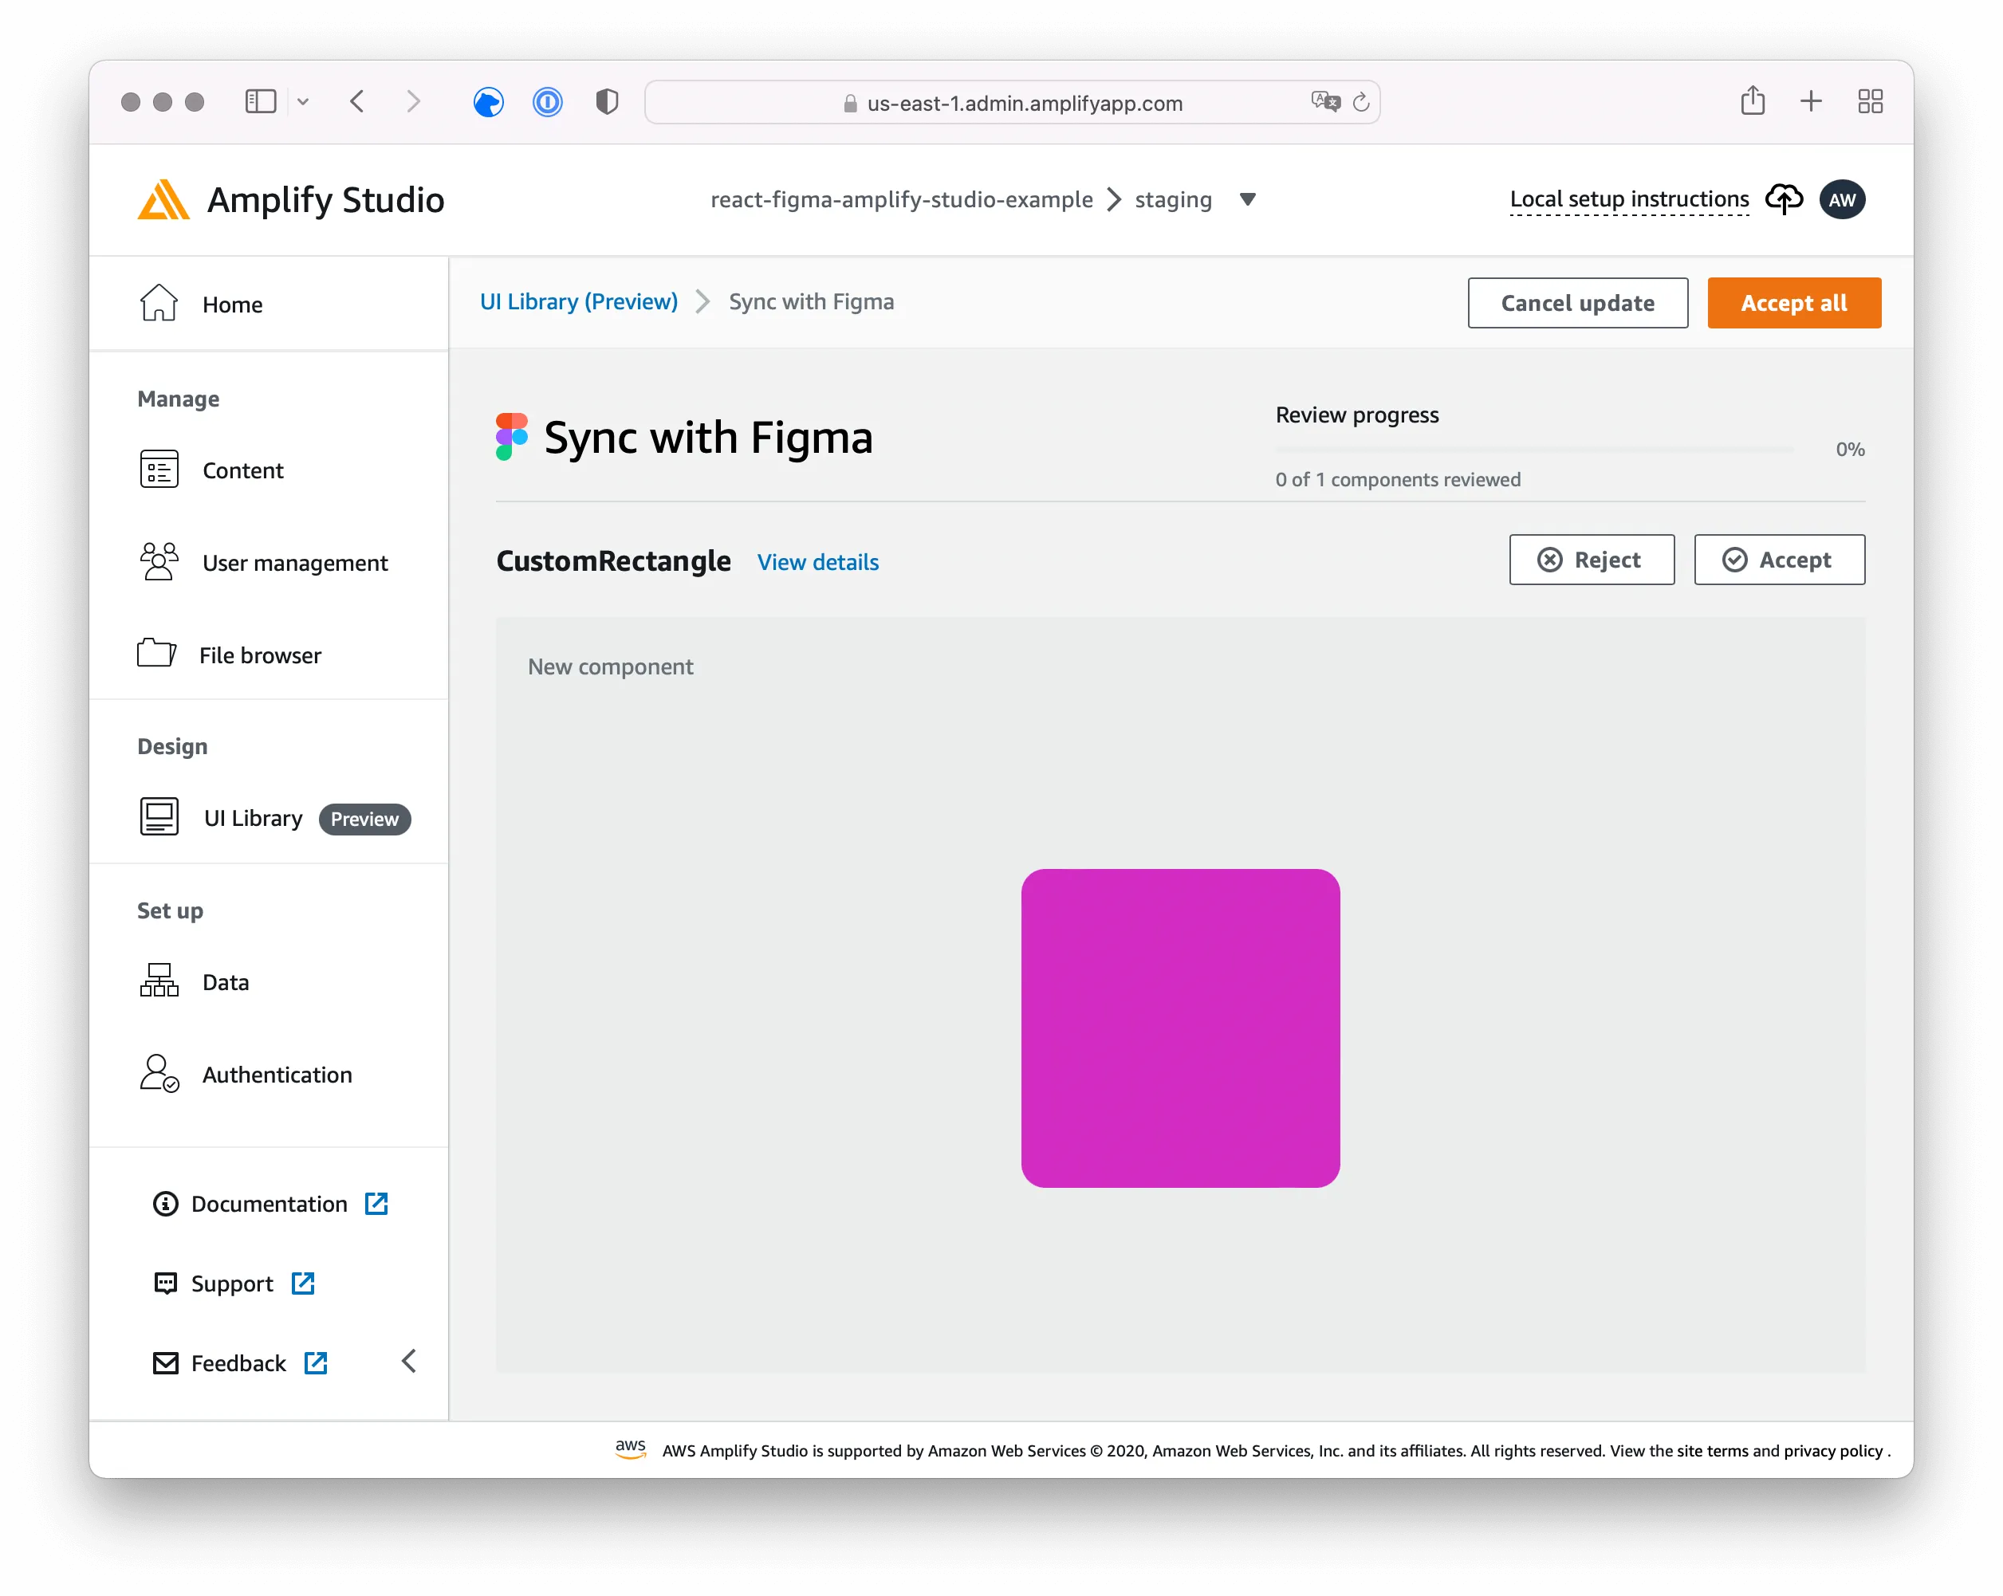
Task: Select the Home icon in sidebar
Action: click(159, 303)
